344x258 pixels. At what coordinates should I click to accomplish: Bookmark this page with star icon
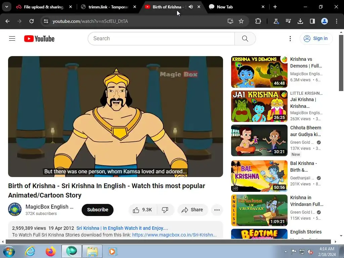(x=241, y=21)
